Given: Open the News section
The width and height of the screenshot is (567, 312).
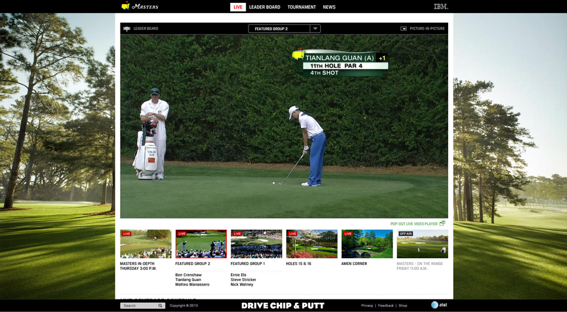Looking at the screenshot, I should point(329,7).
